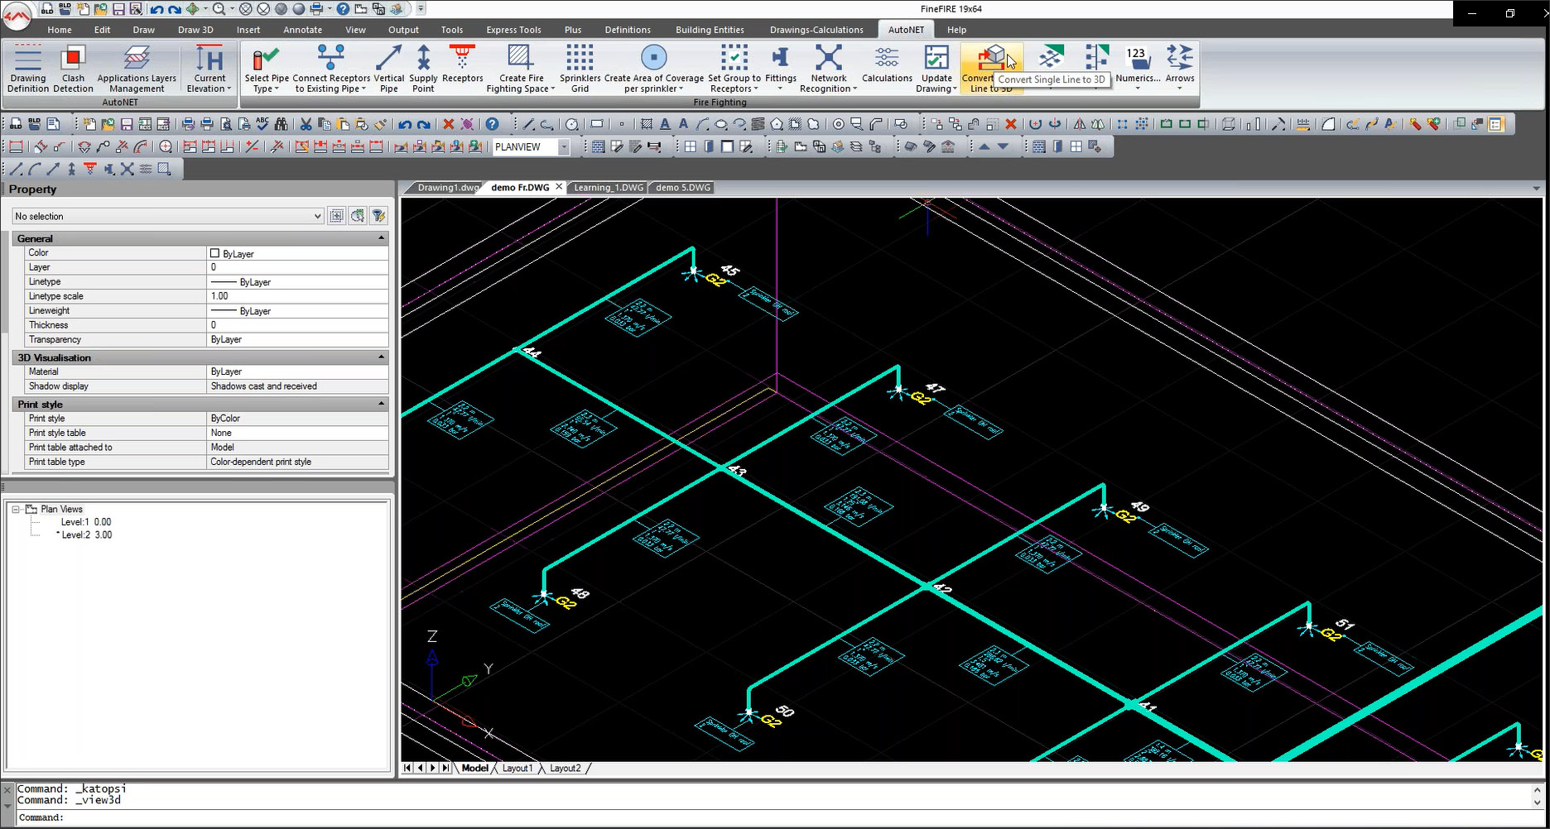This screenshot has width=1550, height=829.
Task: Click the filter icon in Property panel
Action: 378,216
